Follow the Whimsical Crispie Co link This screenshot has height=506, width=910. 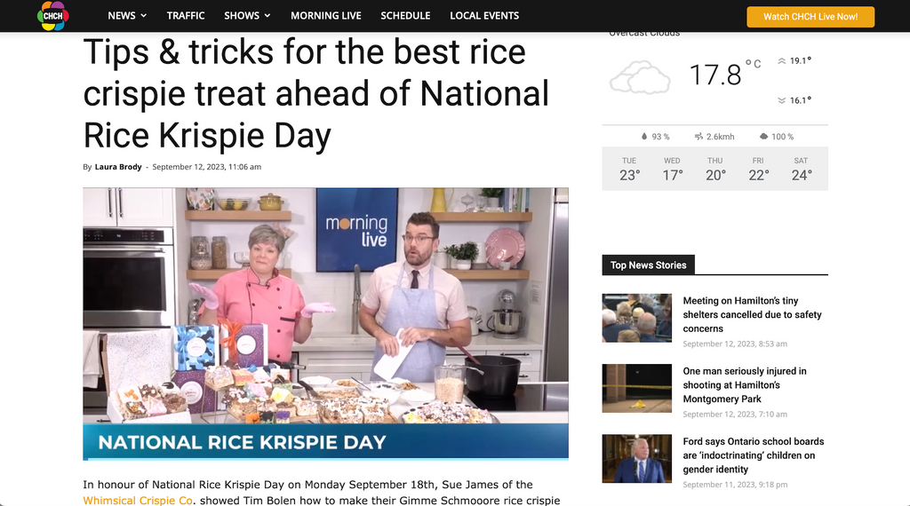tap(138, 500)
